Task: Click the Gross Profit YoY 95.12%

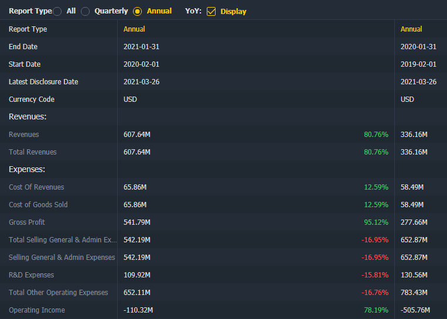Action: coord(376,222)
